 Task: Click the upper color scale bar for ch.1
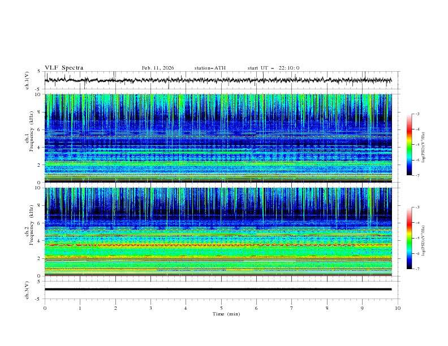click(x=409, y=145)
